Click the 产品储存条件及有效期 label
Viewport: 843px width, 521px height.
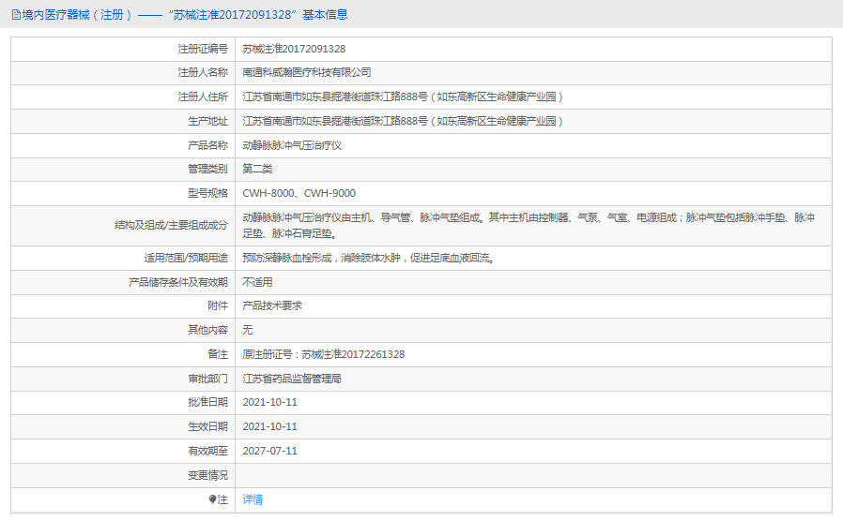[x=178, y=282]
